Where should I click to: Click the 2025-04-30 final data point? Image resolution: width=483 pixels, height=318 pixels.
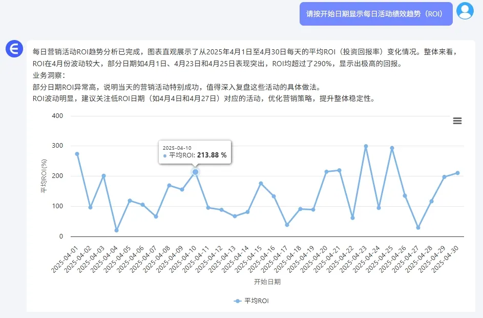click(457, 173)
